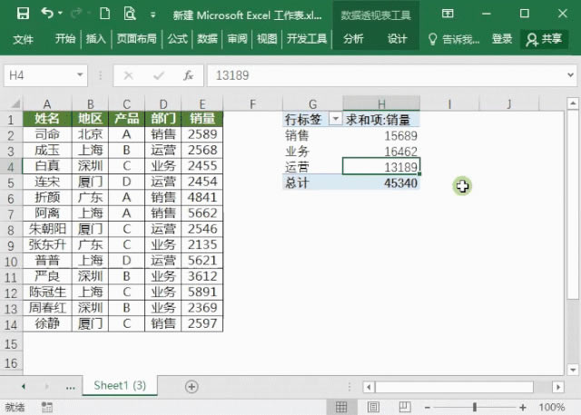Open the 分析 PivotTable tab
This screenshot has height=415, width=581.
[x=353, y=39]
